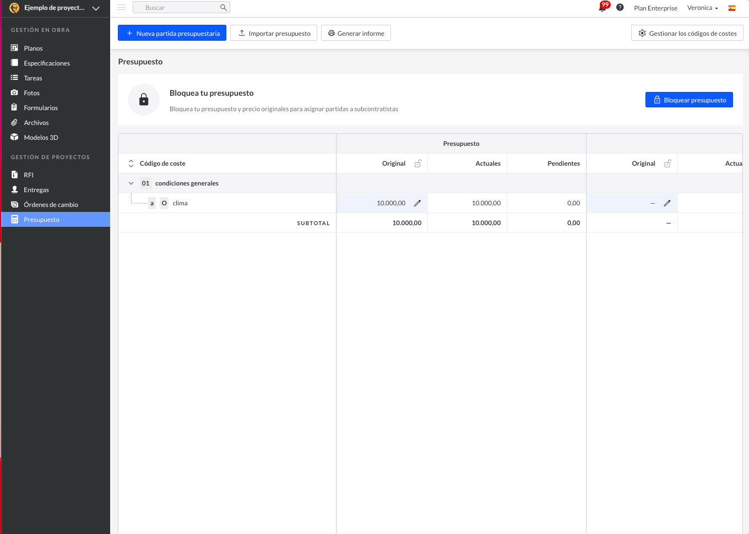The width and height of the screenshot is (749, 534).
Task: Click Plan Enterprise label
Action: click(655, 8)
